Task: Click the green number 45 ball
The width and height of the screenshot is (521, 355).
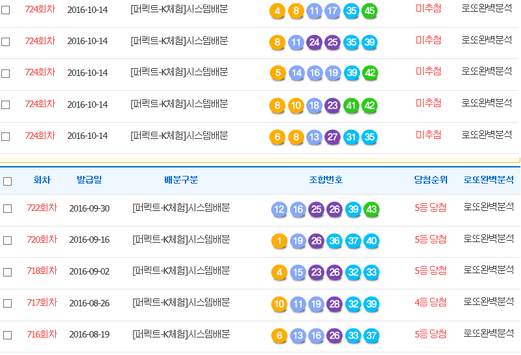Action: pos(370,11)
